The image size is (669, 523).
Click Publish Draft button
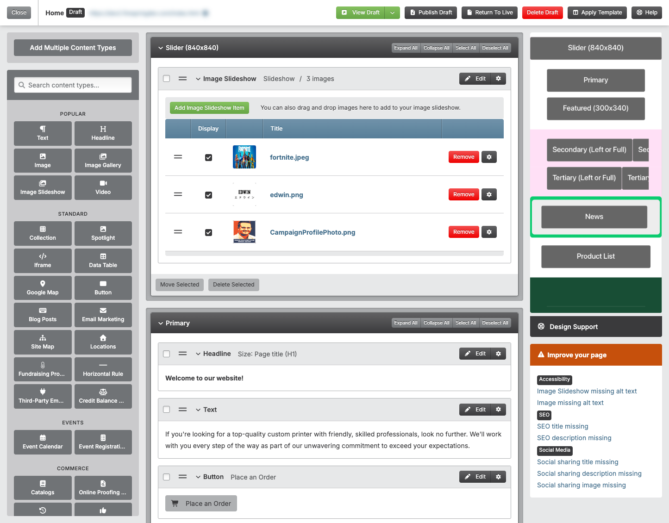pyautogui.click(x=431, y=12)
